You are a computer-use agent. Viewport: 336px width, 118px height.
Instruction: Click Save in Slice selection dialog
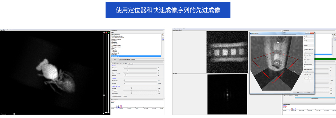point(297,92)
